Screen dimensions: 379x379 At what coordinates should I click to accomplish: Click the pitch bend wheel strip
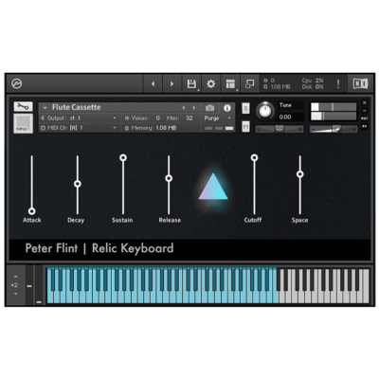click(x=29, y=285)
